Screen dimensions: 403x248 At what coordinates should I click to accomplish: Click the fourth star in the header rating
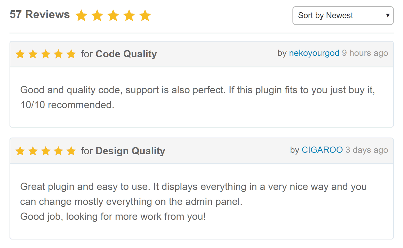coord(129,16)
